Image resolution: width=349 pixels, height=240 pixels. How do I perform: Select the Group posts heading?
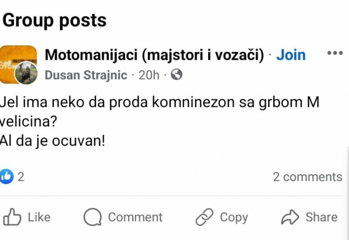click(55, 20)
